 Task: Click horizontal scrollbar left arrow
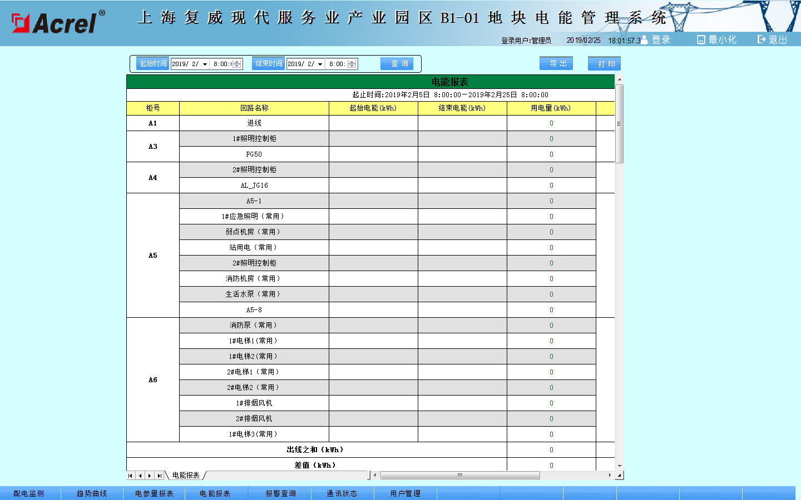pyautogui.click(x=375, y=476)
